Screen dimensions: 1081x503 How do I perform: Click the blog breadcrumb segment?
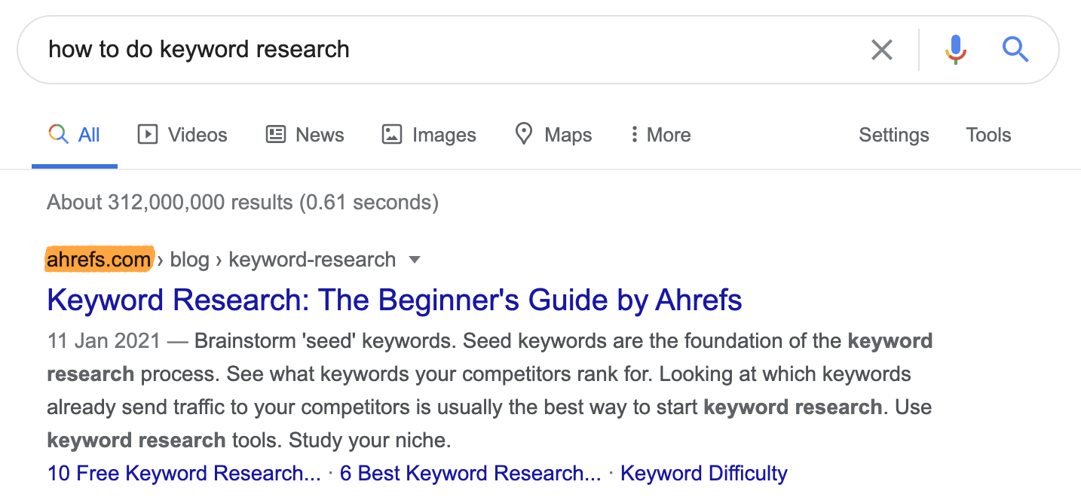click(189, 260)
